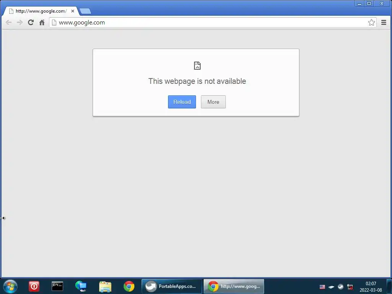This screenshot has width=392, height=294.
Task: Click the network status tray icon
Action: click(x=350, y=287)
